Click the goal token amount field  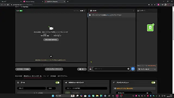click(51, 88)
